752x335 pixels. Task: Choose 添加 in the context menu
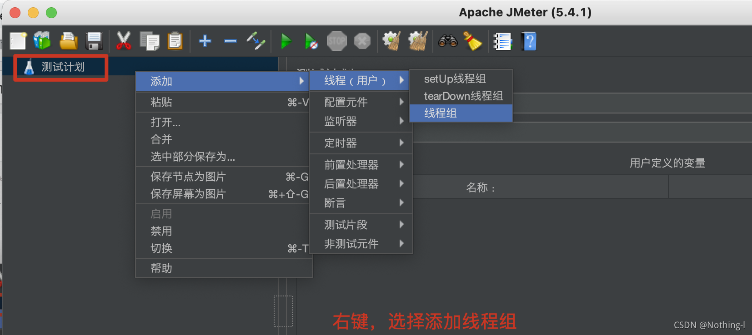[x=222, y=81]
